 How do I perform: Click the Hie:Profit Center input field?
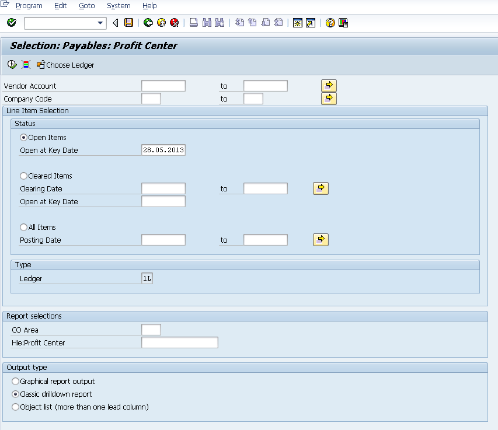180,342
